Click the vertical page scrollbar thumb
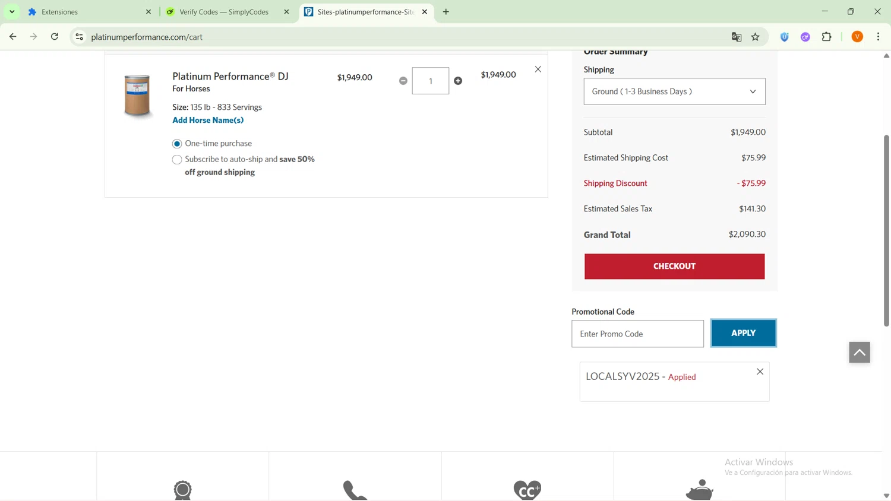Image resolution: width=891 pixels, height=501 pixels. 886,230
